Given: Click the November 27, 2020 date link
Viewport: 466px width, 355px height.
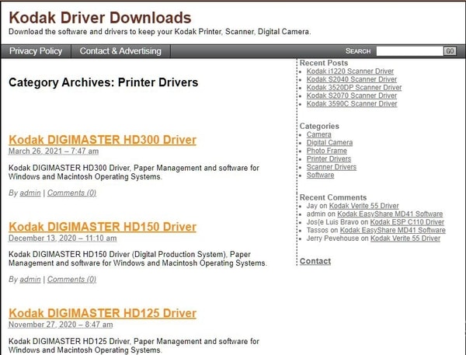Looking at the screenshot, I should (61, 325).
